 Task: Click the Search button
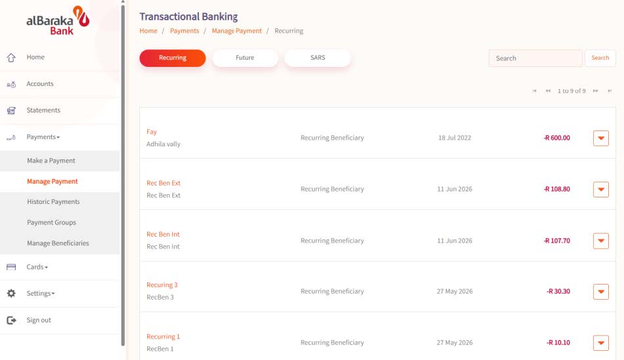600,58
